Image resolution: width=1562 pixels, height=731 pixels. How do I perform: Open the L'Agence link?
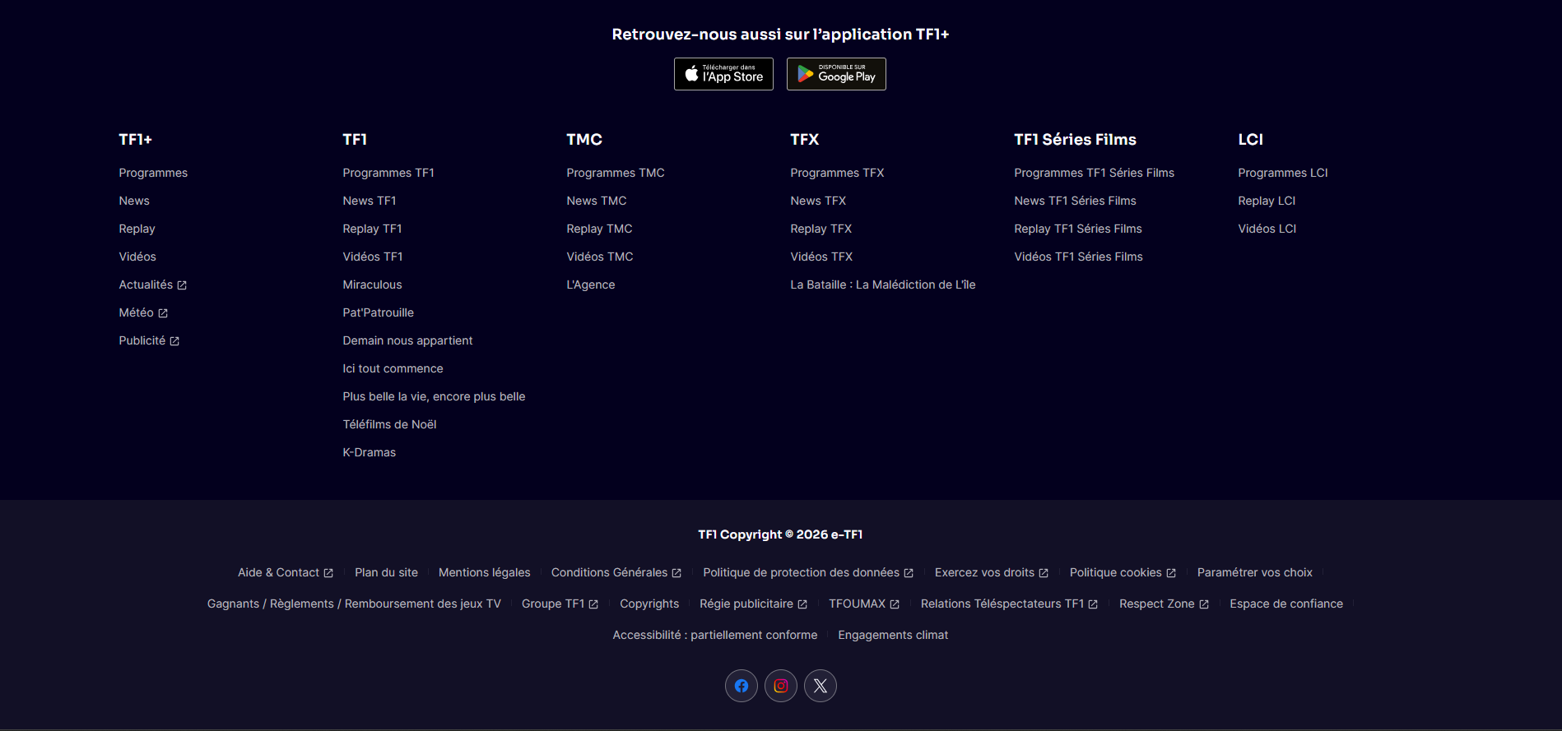click(x=591, y=285)
